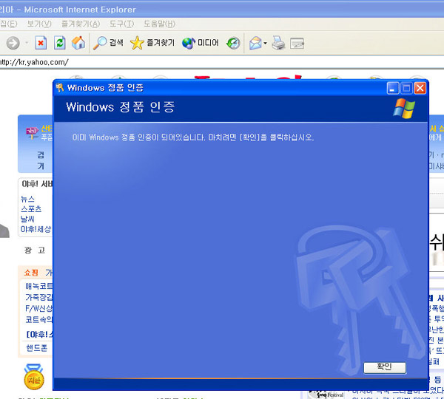Click the address bar showing kr.yahoo.com
This screenshot has height=399, width=444.
[x=222, y=62]
